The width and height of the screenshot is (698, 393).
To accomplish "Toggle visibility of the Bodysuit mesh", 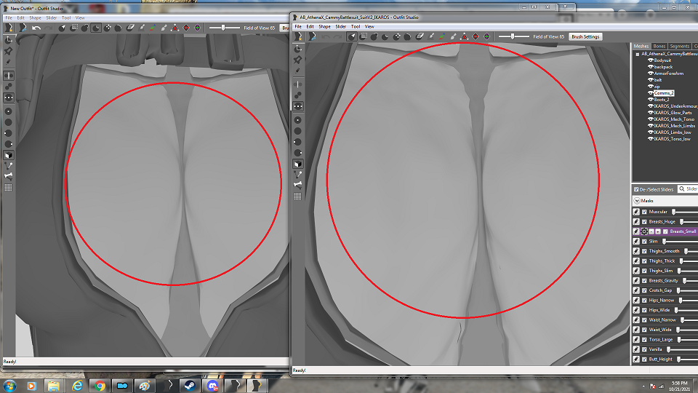I will 650,60.
